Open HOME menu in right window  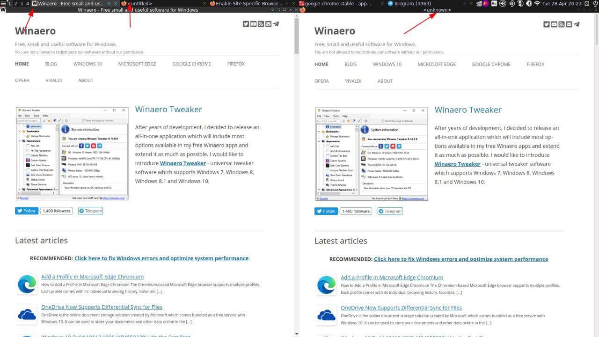pos(321,64)
